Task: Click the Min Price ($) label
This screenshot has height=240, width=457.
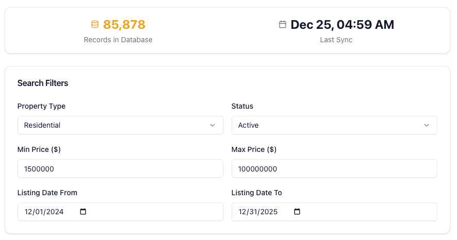Action: (x=39, y=149)
